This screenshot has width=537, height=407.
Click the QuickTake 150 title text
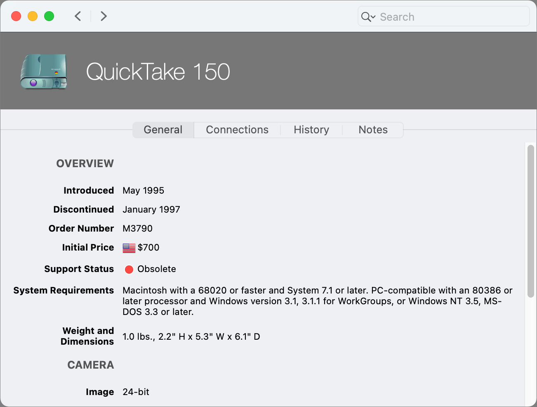pyautogui.click(x=158, y=71)
